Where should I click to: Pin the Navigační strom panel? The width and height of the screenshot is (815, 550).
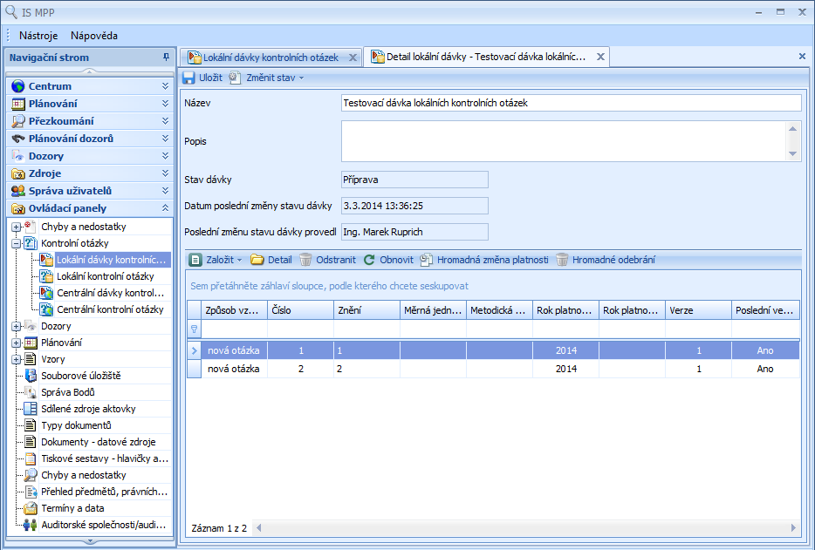click(166, 58)
